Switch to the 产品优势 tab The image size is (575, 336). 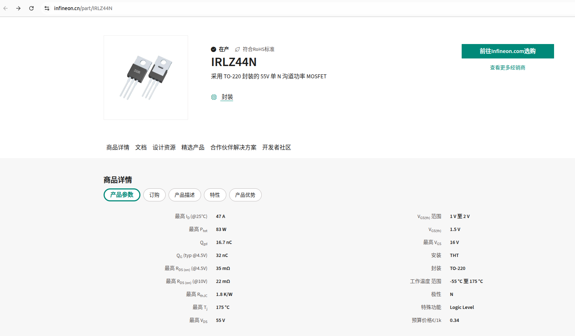[245, 195]
